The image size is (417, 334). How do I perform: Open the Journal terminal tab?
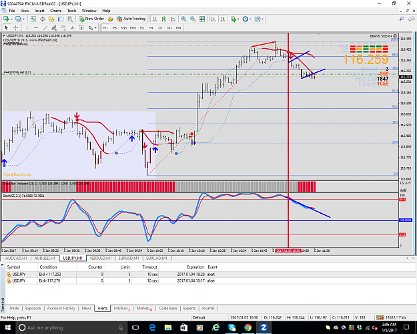pyautogui.click(x=208, y=309)
